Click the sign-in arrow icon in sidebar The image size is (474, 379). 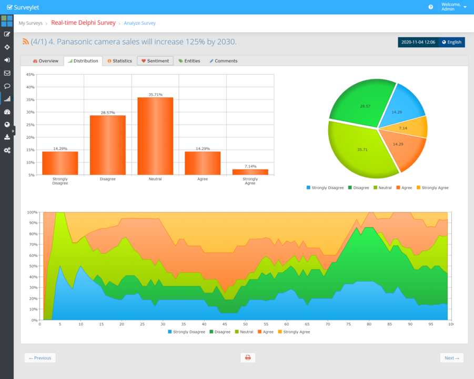(x=7, y=60)
